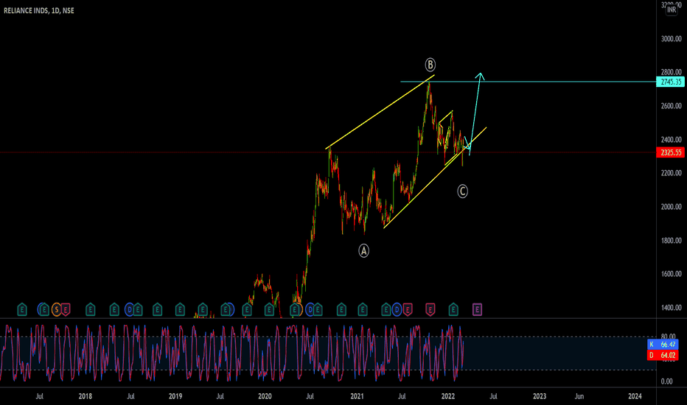Click the 2600.00 price axis label
Image resolution: width=687 pixels, height=405 pixels.
pos(672,106)
